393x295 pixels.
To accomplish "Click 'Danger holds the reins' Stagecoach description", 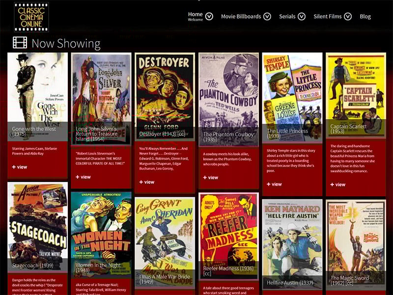I will (37, 287).
